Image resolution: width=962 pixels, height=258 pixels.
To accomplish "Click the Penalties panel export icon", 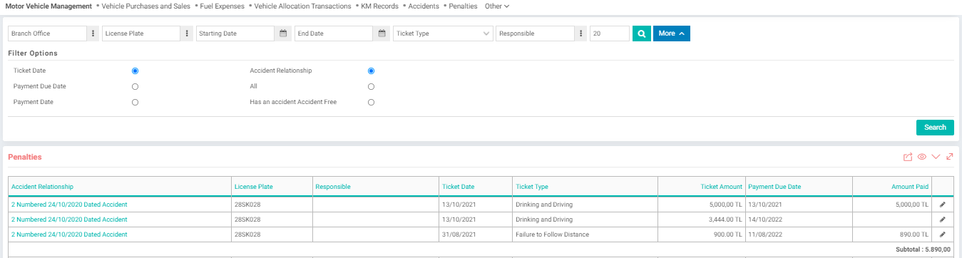I will tap(908, 157).
